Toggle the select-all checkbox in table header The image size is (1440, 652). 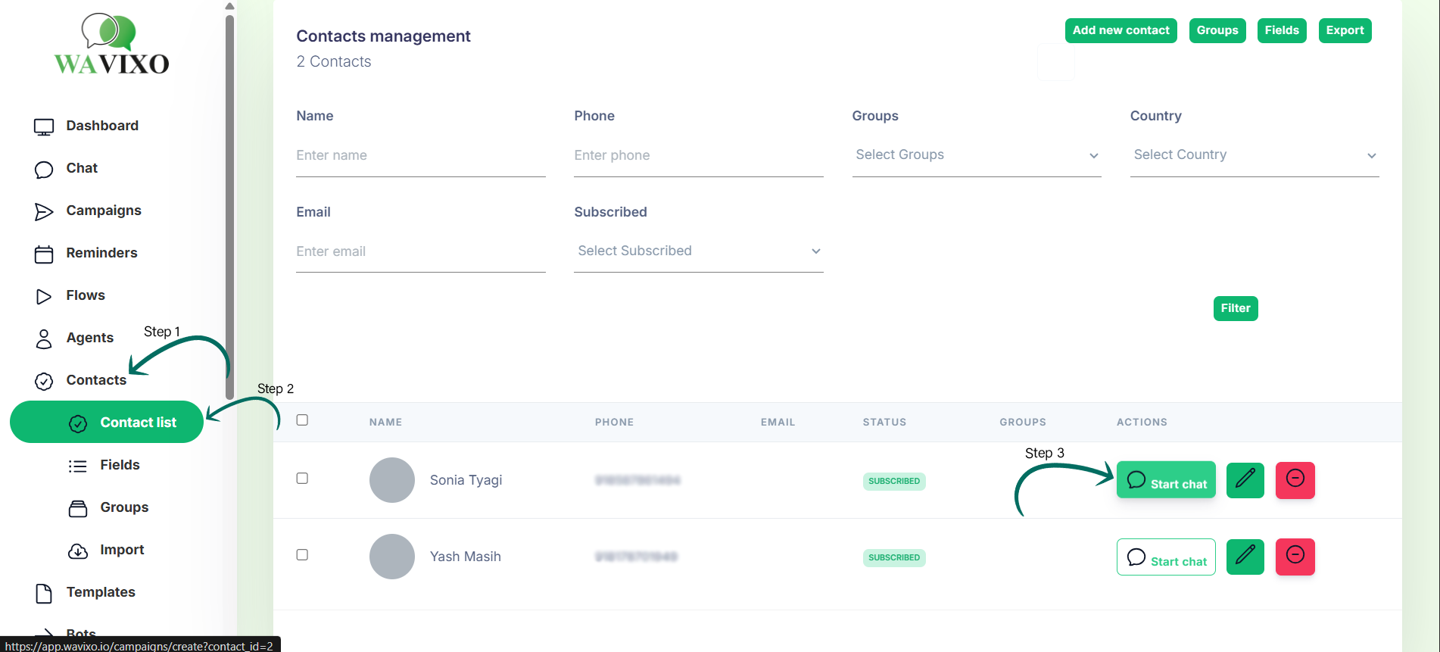302,420
